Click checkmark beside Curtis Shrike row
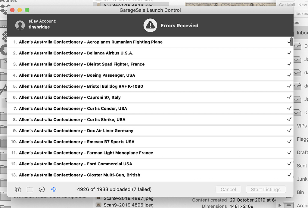The width and height of the screenshot is (308, 208). (289, 119)
